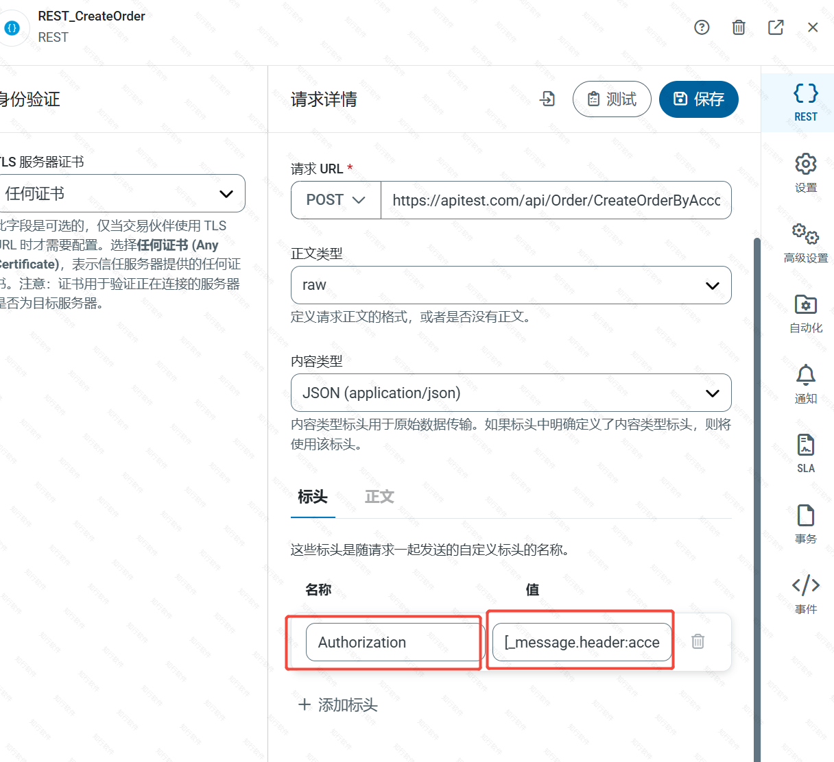
Task: Go to the 自动化 sidebar section
Action: tap(806, 313)
